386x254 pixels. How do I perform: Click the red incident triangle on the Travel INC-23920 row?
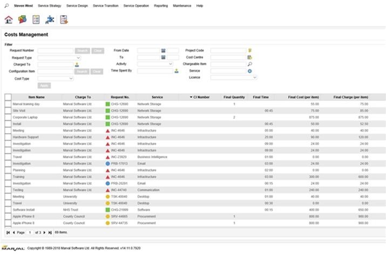(107, 157)
